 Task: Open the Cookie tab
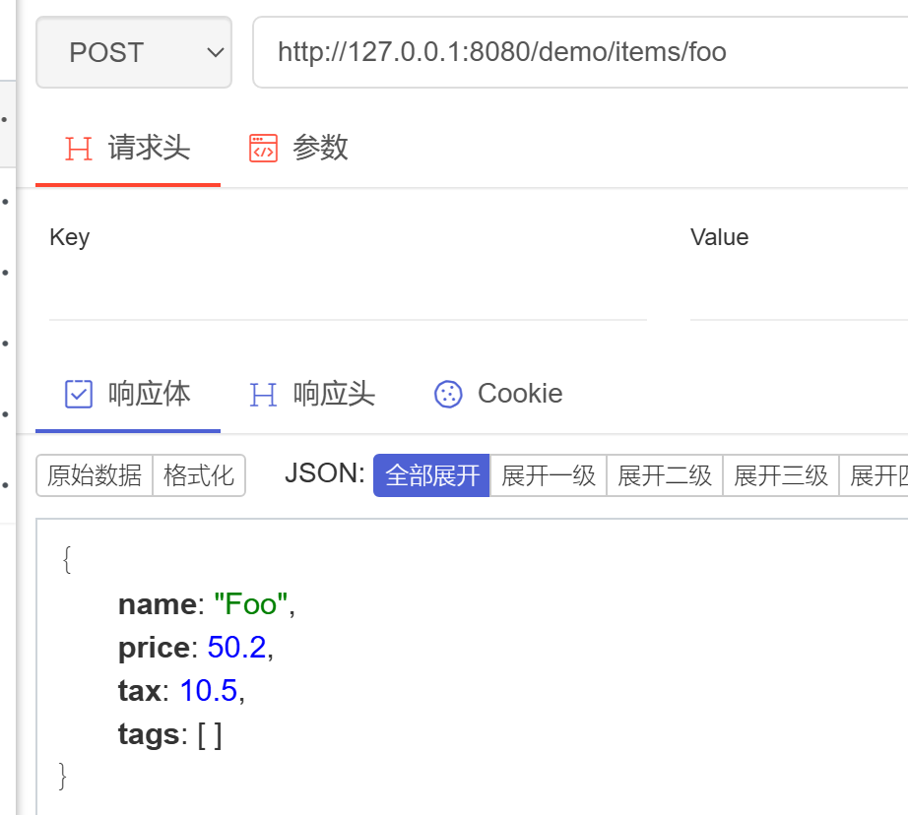[x=498, y=394]
